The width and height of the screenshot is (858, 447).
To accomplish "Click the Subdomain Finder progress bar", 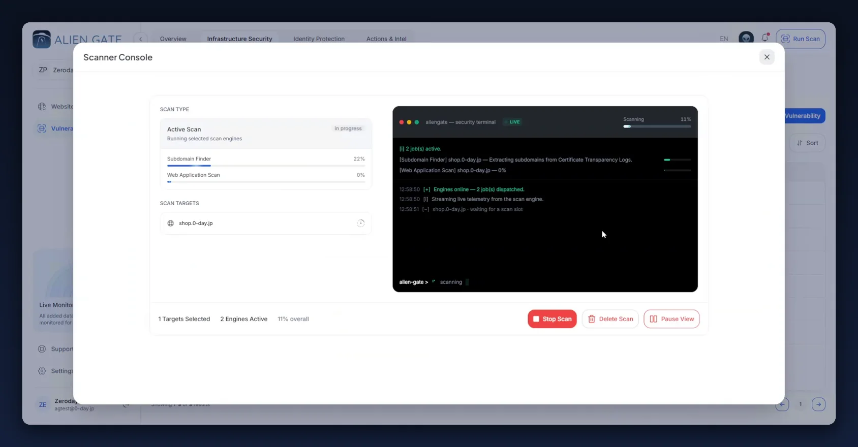I will [266, 166].
